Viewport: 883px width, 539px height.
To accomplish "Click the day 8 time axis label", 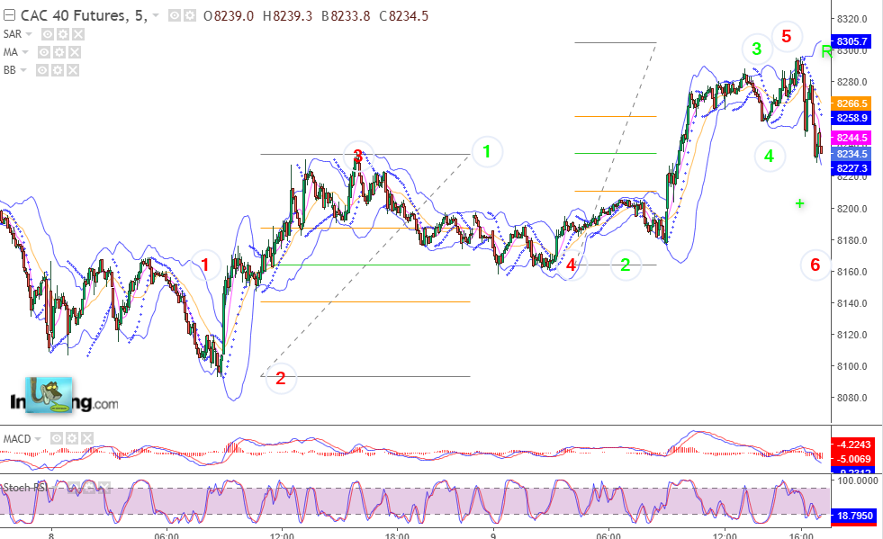I will coord(51,535).
